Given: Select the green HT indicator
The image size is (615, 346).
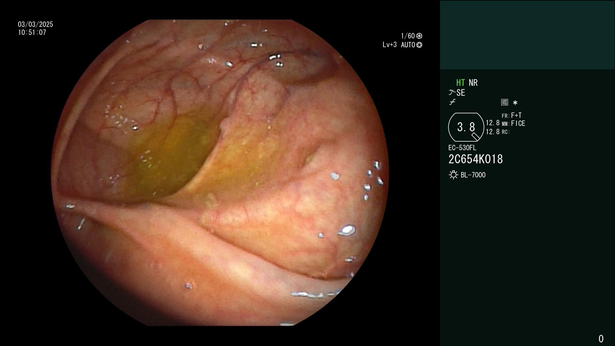Looking at the screenshot, I should coord(460,83).
